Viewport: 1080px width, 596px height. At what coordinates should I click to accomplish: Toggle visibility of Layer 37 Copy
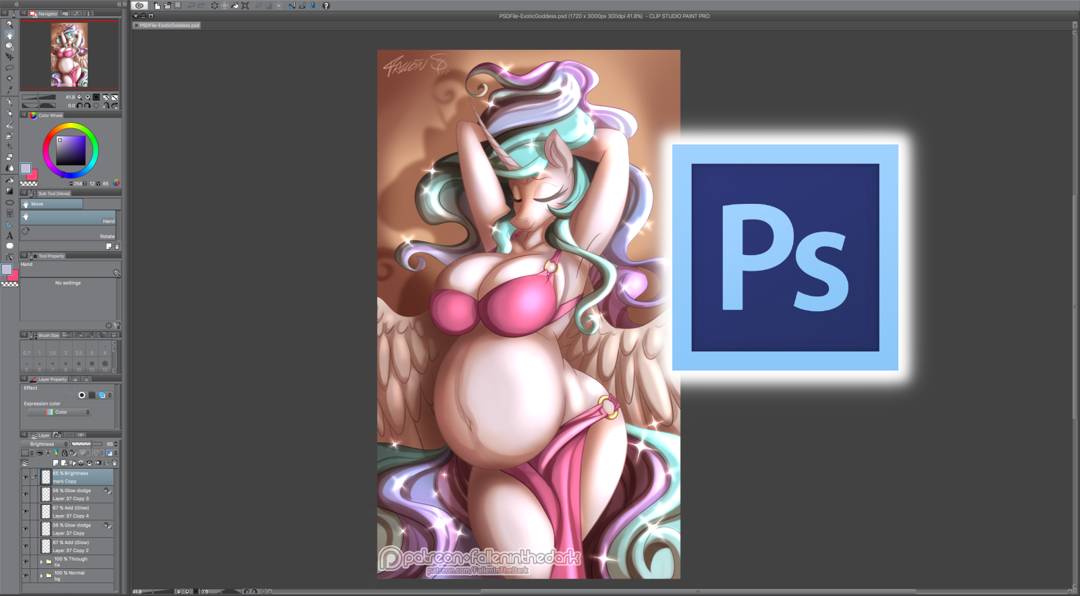[x=26, y=529]
